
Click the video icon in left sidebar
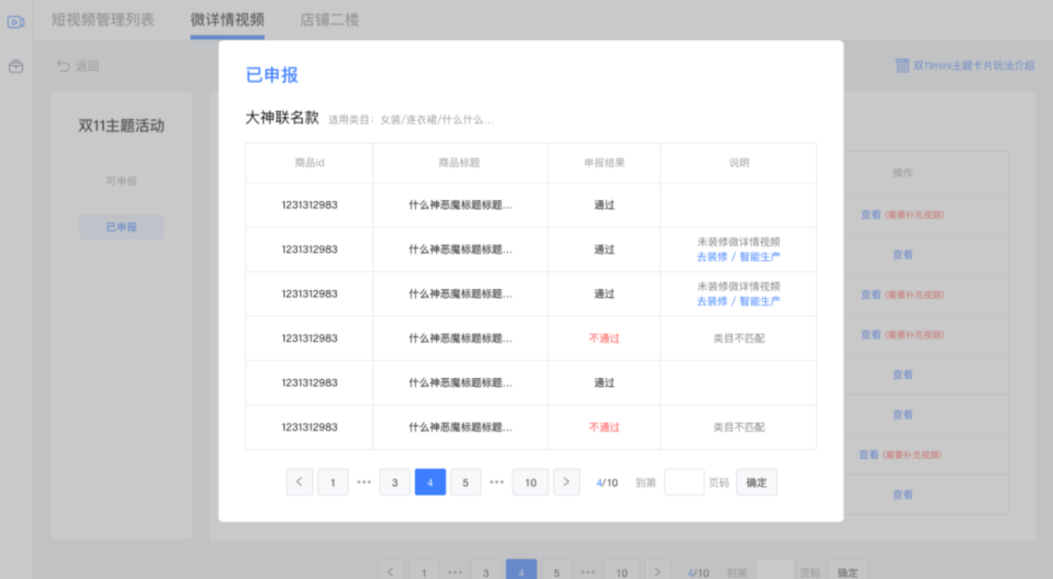click(16, 22)
